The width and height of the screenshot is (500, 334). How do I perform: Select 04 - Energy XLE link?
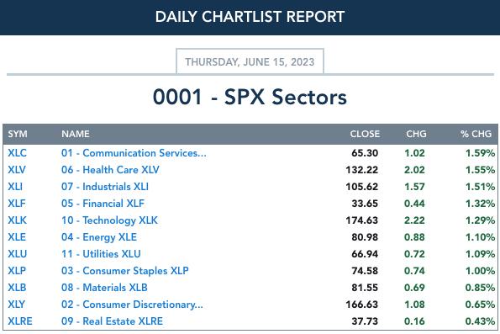pyautogui.click(x=99, y=237)
